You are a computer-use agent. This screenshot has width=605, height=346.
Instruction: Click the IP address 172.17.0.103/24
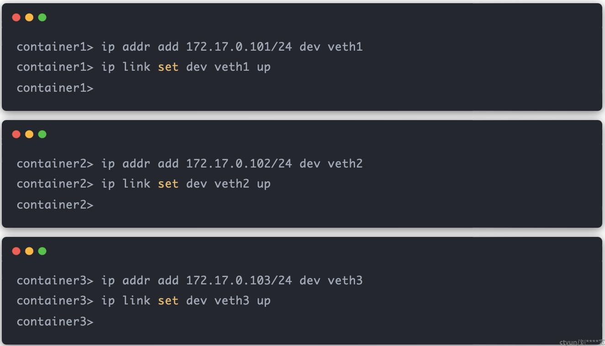239,280
